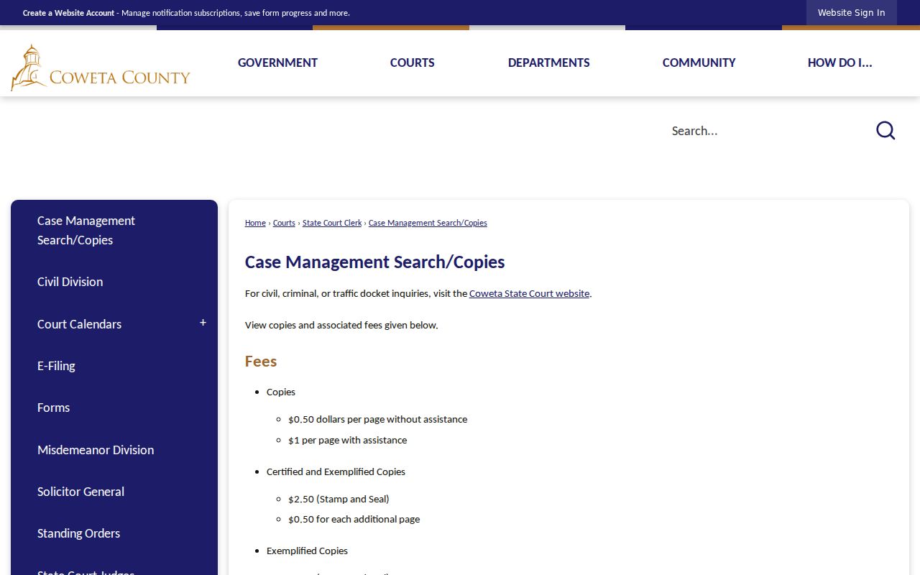Screen dimensions: 920x575
Task: Click the Fees heading
Action: coord(261,361)
